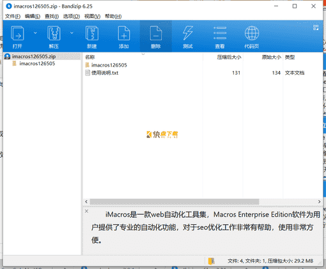
Task: Click the zip icon beside imacros126505.zip in tree
Action: [7, 56]
